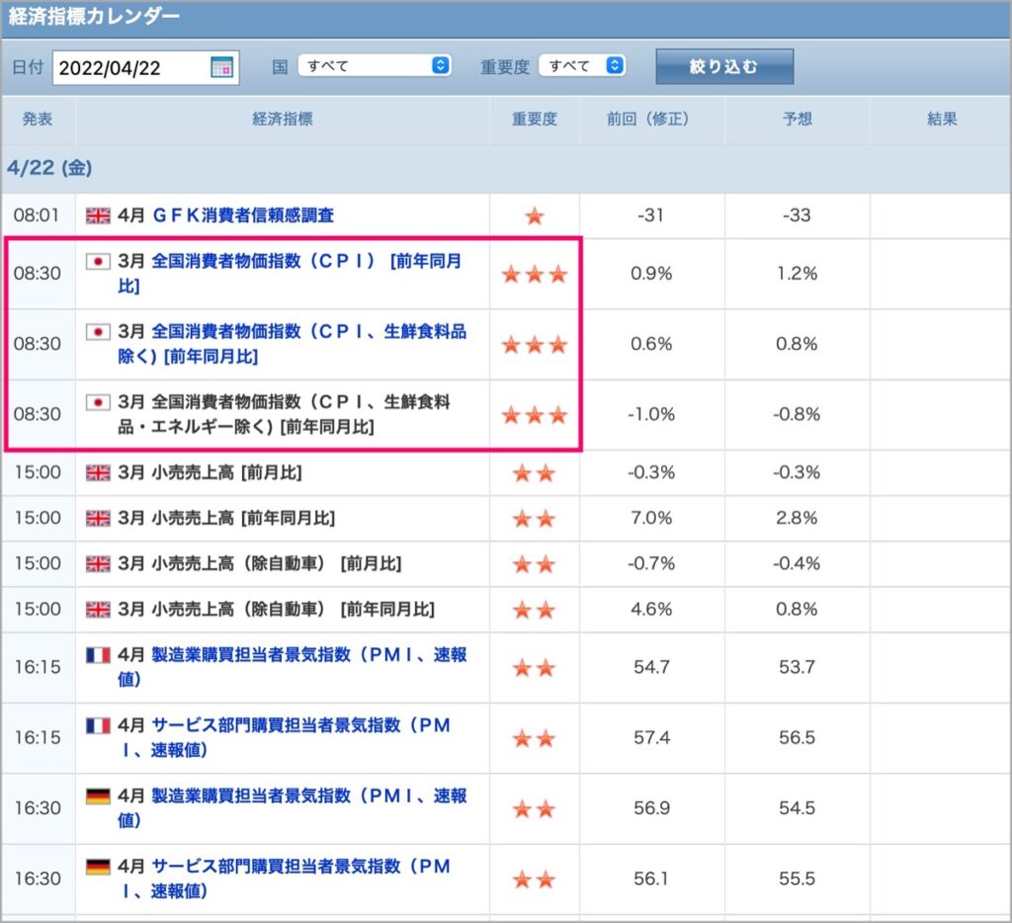Open the CPI 生鮮食料品除く [前年同月比] link
The height and width of the screenshot is (923, 1012).
pos(292,343)
